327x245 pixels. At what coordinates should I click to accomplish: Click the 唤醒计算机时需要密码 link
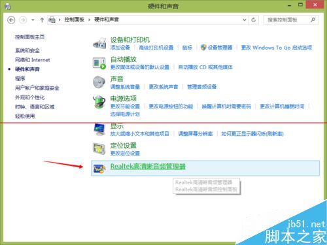click(x=226, y=106)
